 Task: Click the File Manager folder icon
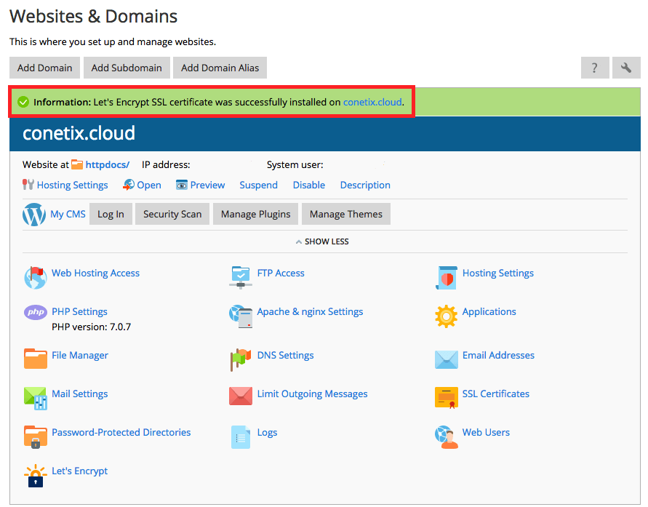click(35, 358)
